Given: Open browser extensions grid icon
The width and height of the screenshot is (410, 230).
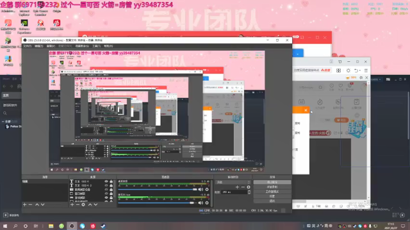Looking at the screenshot, I should click(x=338, y=70).
